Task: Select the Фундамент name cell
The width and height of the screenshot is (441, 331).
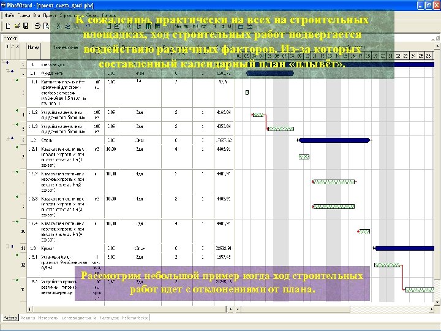Action: 66,73
